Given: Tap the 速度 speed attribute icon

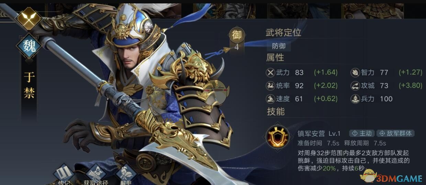Looking at the screenshot, I should 270,99.
